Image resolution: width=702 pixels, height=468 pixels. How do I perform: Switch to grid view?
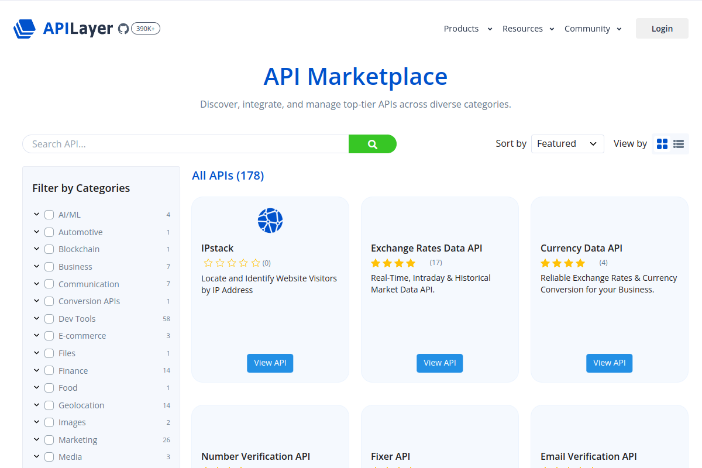pos(662,144)
